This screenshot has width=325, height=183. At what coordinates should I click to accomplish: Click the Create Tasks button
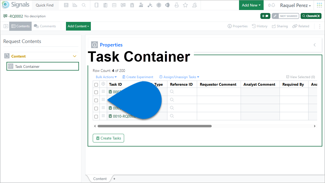click(108, 138)
